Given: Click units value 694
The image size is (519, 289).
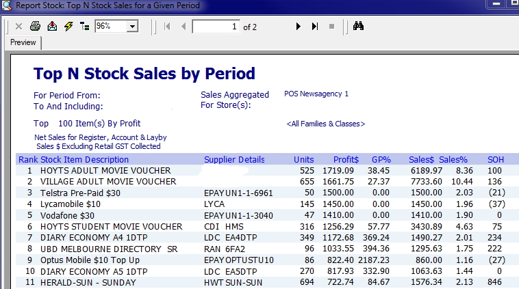Looking at the screenshot, I should click(x=307, y=282).
